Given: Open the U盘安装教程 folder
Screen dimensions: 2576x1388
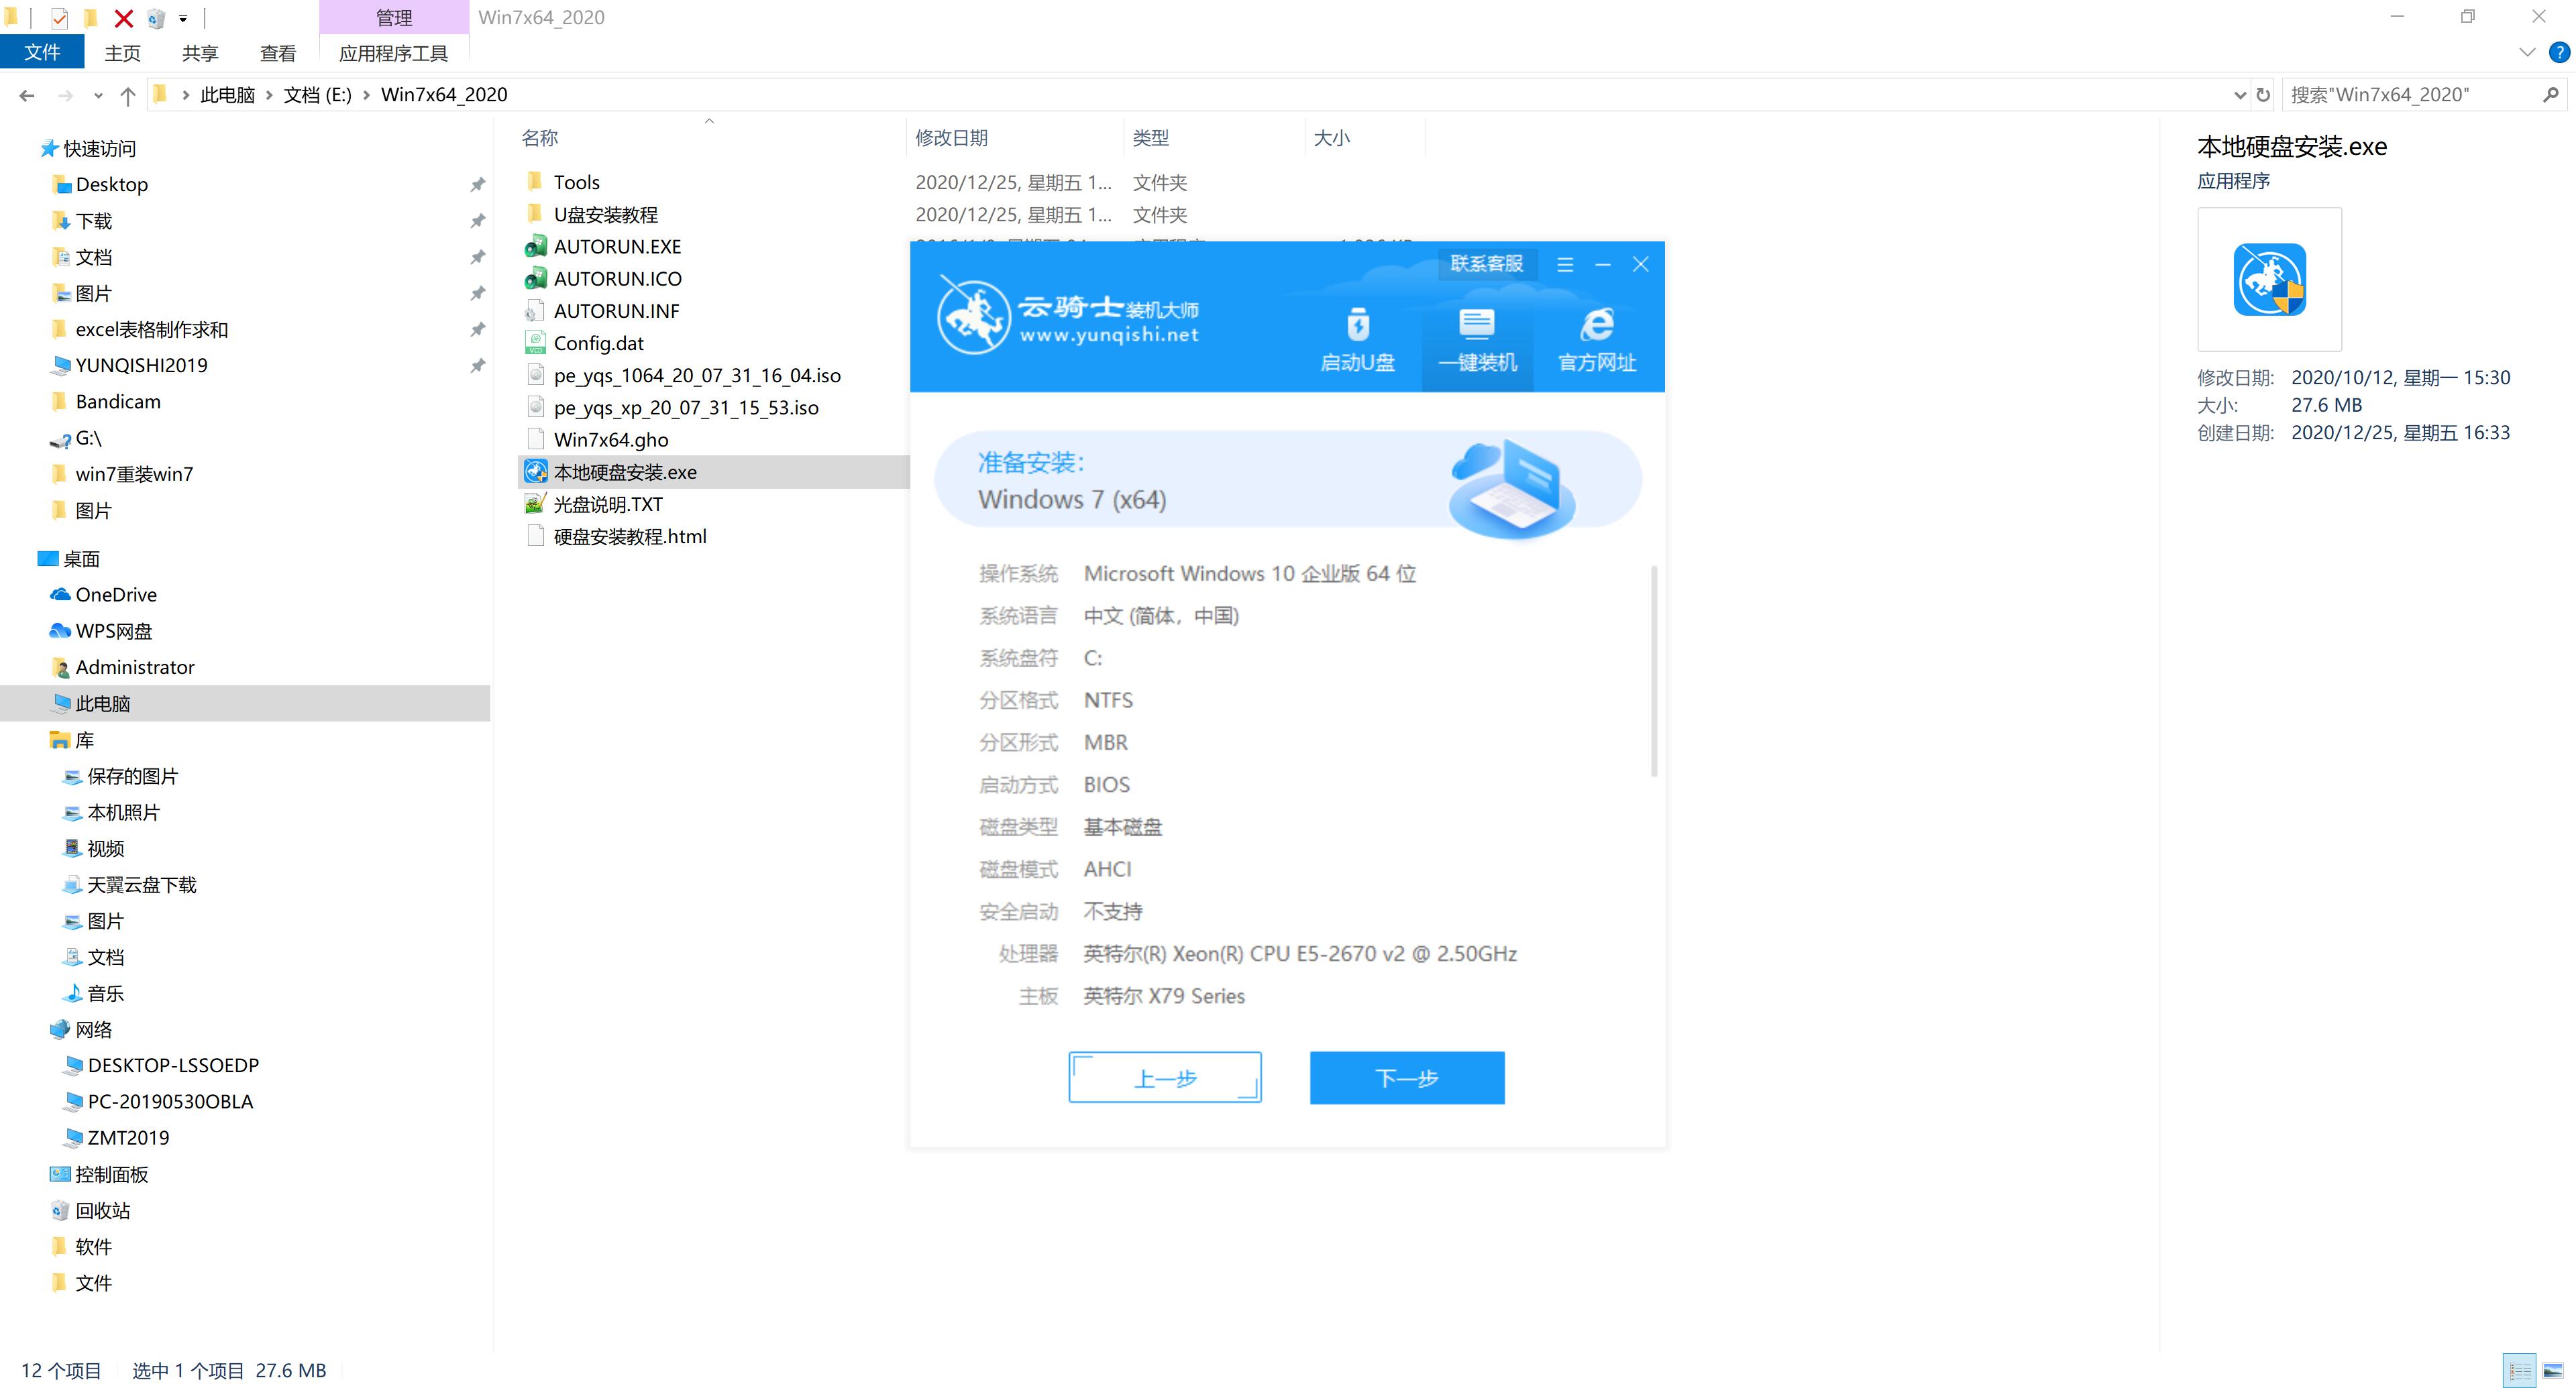Looking at the screenshot, I should pyautogui.click(x=607, y=214).
